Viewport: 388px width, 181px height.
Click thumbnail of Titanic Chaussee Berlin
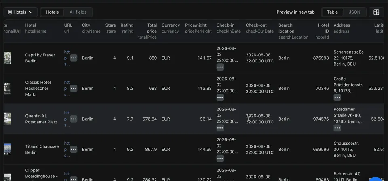7,149
